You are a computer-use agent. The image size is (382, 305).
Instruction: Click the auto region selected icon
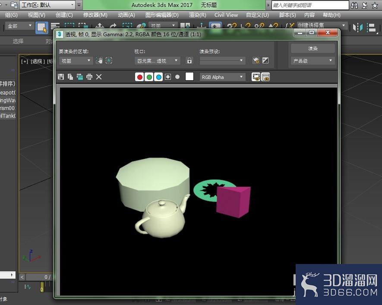pos(109,60)
